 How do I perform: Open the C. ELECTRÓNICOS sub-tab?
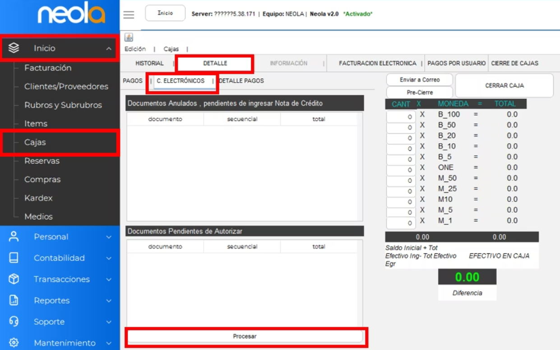(180, 81)
